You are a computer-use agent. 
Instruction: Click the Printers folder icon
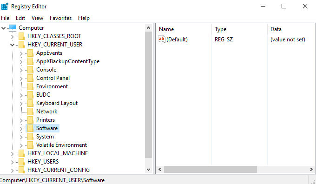(30, 120)
